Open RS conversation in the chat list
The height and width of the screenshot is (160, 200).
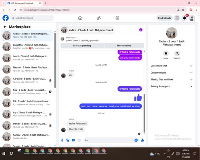pos(27,103)
